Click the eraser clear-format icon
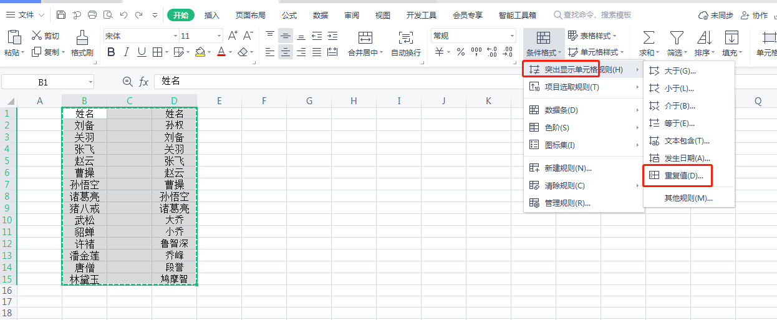 point(243,52)
